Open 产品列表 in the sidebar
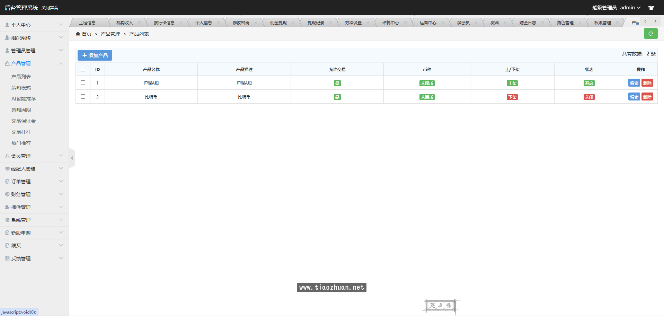664x316 pixels. (x=21, y=77)
